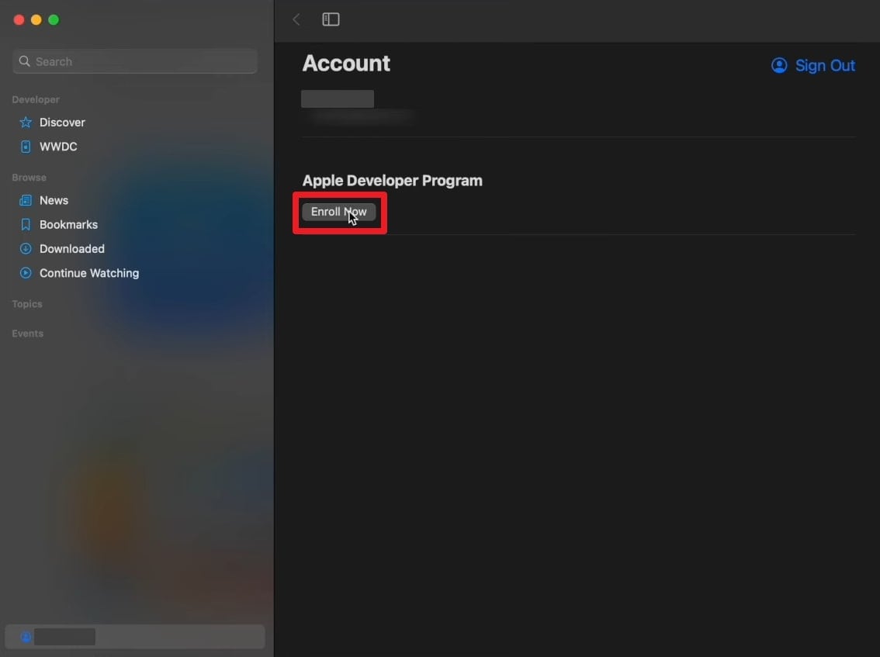Click the News newspaper icon
Image resolution: width=880 pixels, height=657 pixels.
[26, 200]
